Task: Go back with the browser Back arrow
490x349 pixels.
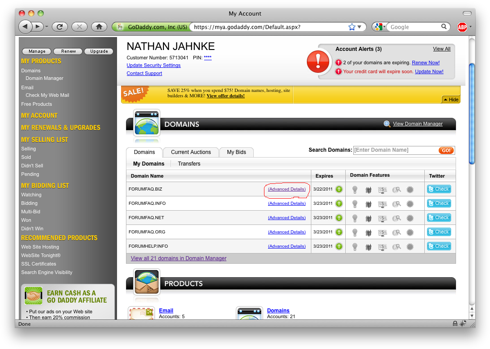Action: point(25,27)
